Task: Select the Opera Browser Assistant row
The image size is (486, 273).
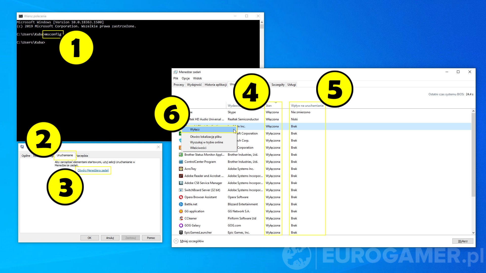Action: 321,197
